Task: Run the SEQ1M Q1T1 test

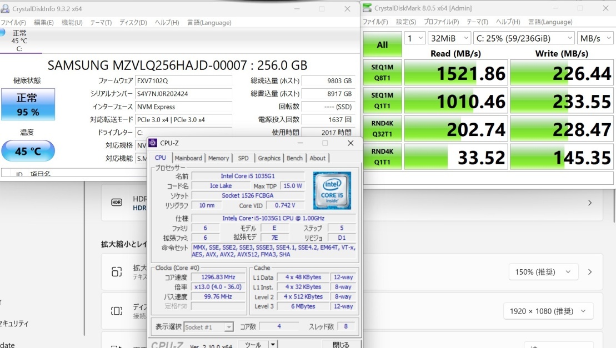Action: tap(382, 100)
